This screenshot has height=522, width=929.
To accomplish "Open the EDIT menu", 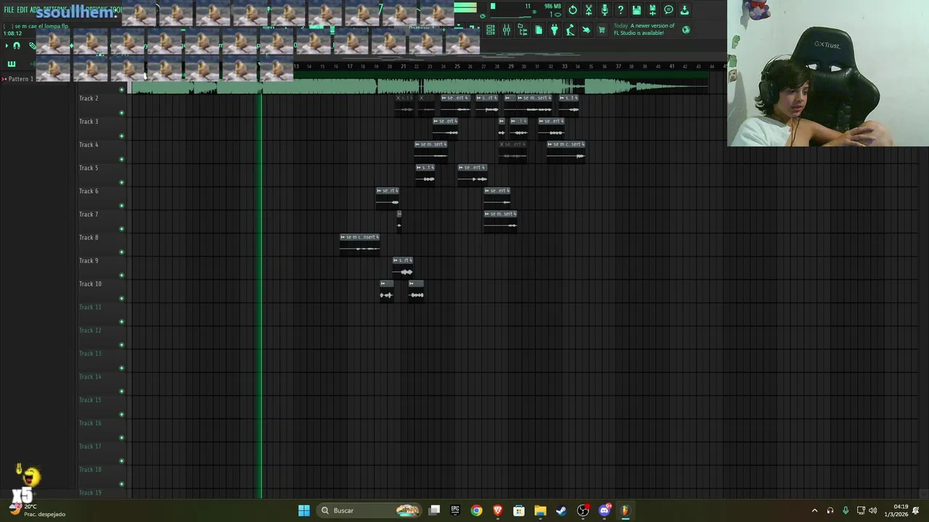I will [x=22, y=10].
